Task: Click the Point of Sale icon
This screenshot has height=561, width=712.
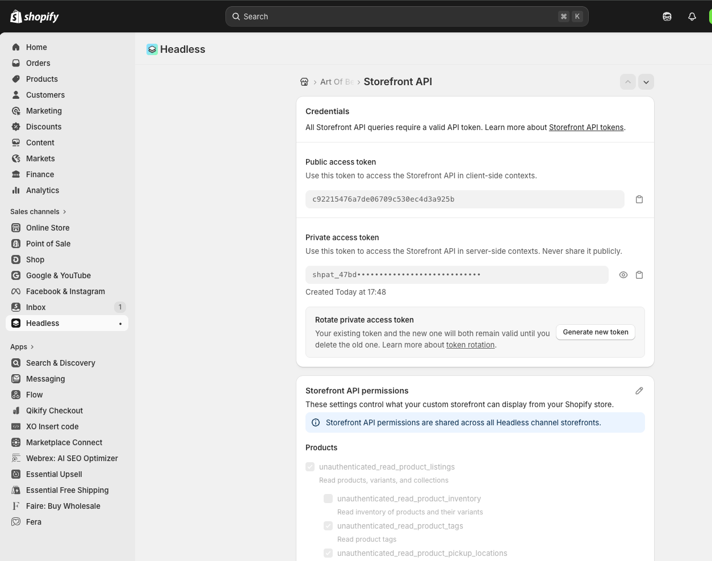Action: pos(16,244)
